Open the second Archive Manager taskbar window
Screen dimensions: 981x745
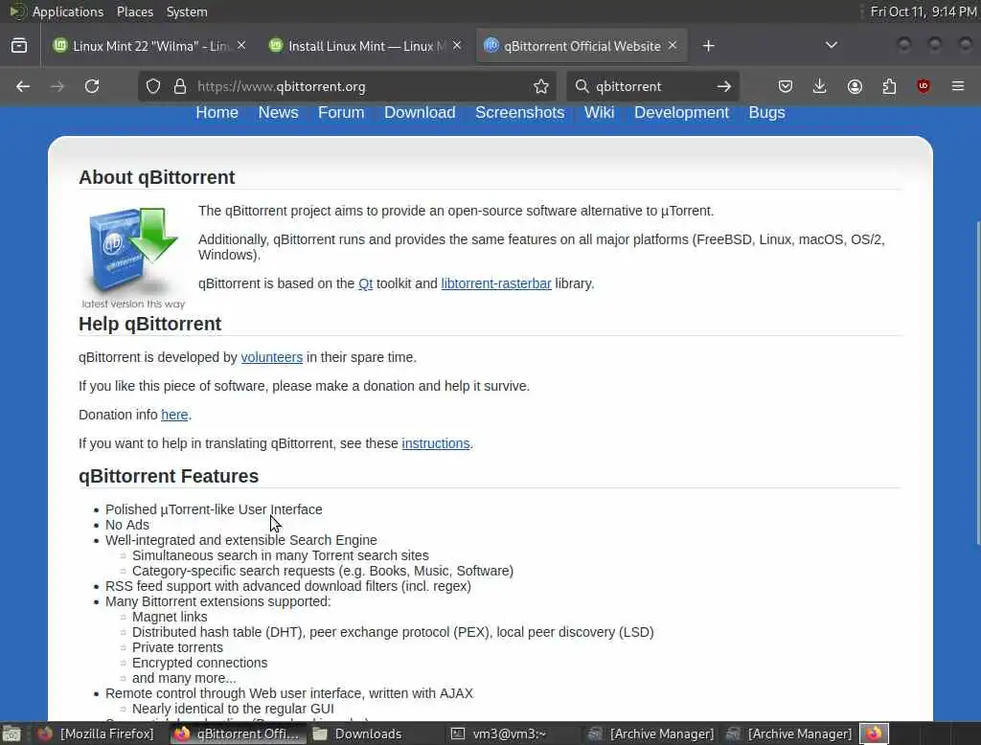790,734
